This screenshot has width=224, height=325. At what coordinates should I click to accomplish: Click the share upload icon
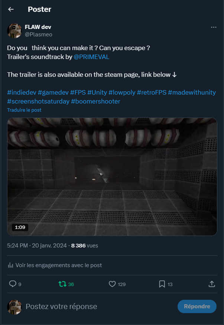(x=212, y=284)
